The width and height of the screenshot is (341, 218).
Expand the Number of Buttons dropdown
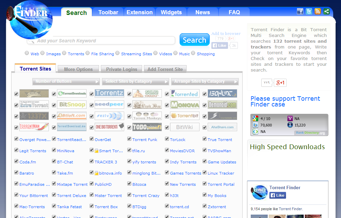point(67,82)
